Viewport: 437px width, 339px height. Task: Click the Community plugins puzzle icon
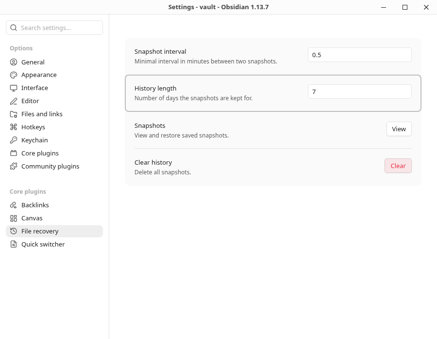(14, 167)
